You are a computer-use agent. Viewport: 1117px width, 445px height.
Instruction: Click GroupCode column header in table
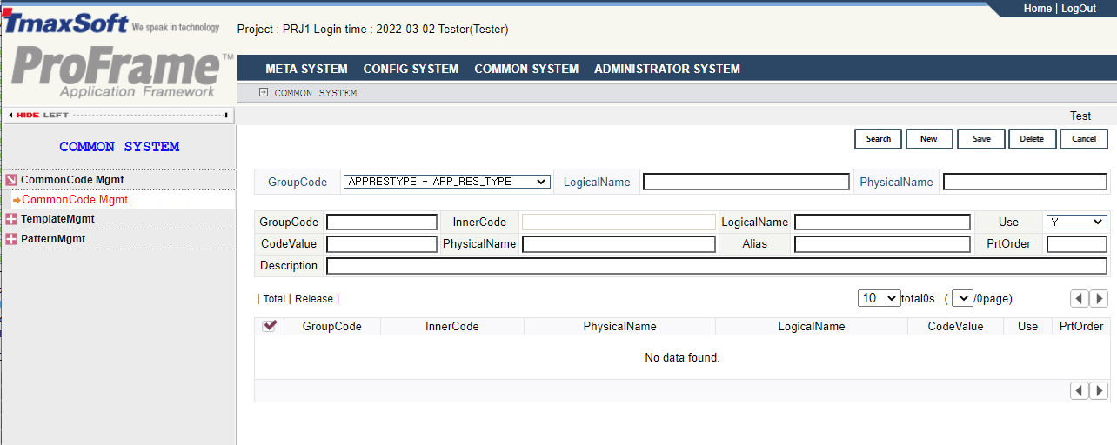pyautogui.click(x=332, y=327)
